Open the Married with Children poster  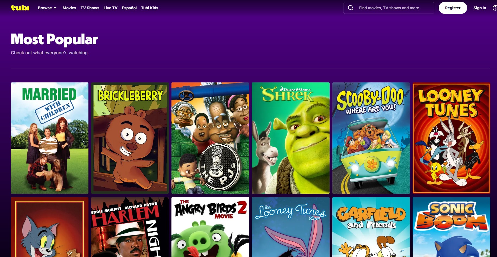click(50, 138)
